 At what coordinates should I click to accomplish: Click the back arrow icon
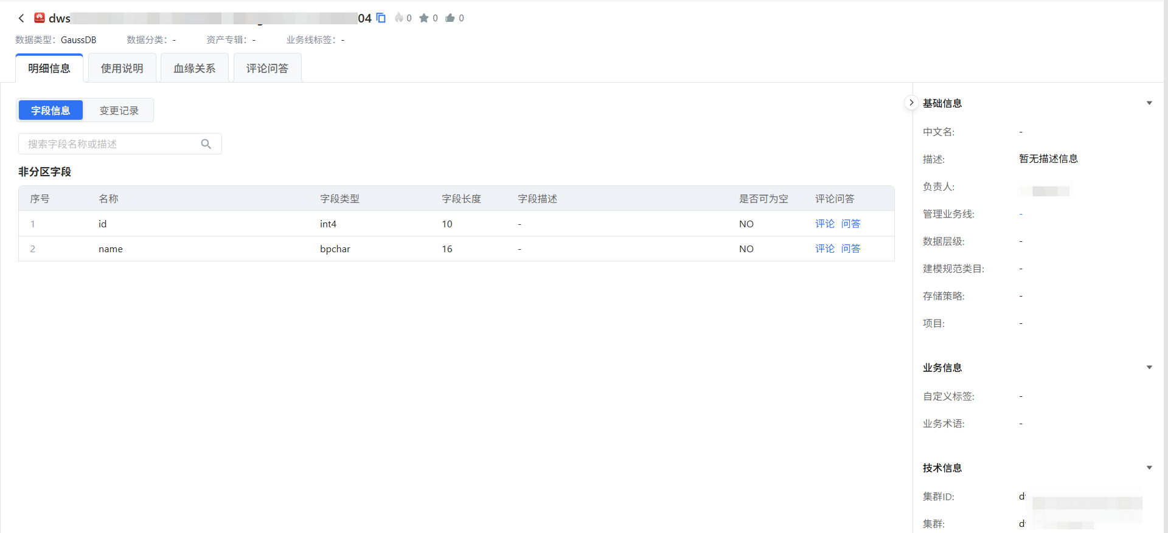[21, 18]
